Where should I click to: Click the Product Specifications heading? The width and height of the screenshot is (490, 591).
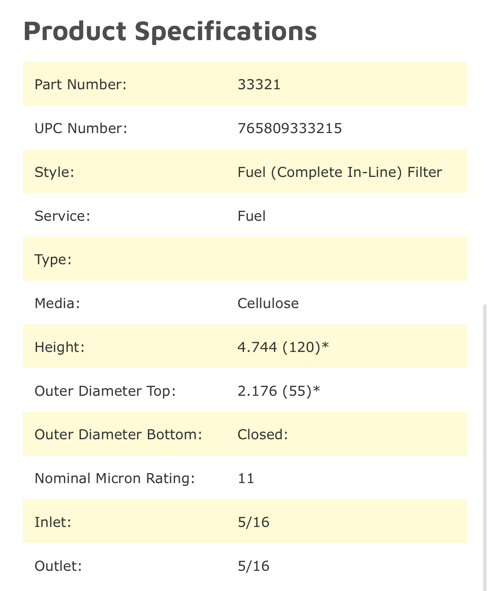(170, 31)
